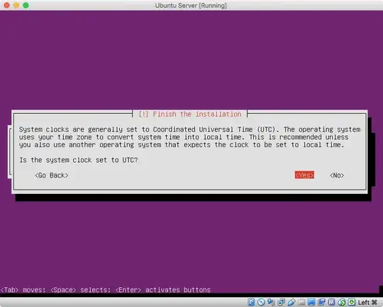
Task: Open the optical disc drive status icon
Action: point(261,302)
